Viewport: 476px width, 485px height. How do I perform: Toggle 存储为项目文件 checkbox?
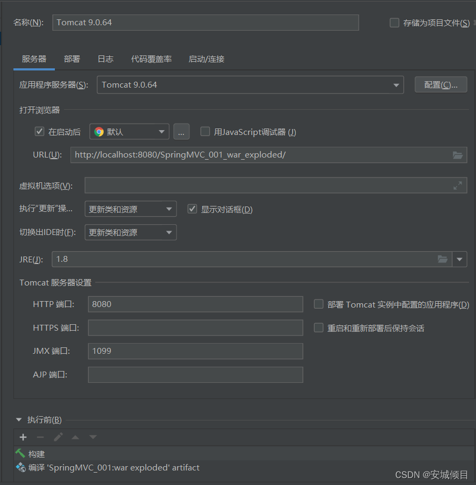click(x=394, y=23)
